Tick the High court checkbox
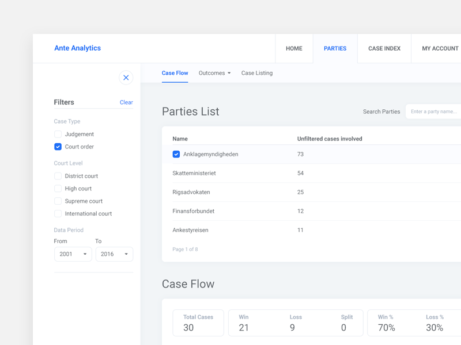The image size is (461, 345). 58,189
